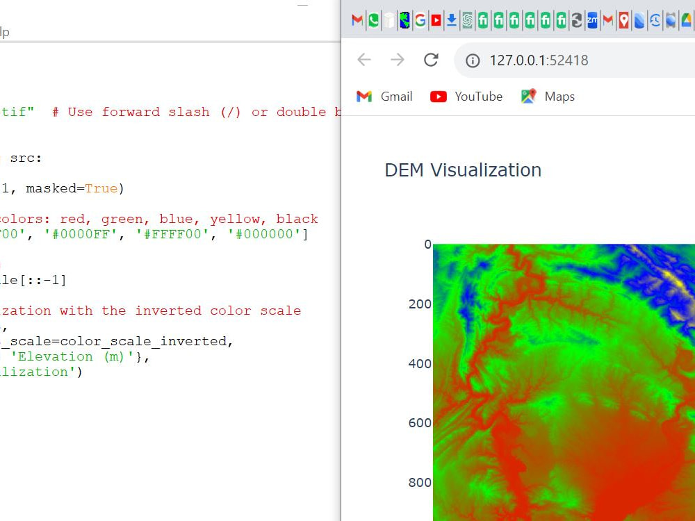Select the WhatsApp pinned tab
Viewport: 695px width, 521px height.
pyautogui.click(x=373, y=21)
